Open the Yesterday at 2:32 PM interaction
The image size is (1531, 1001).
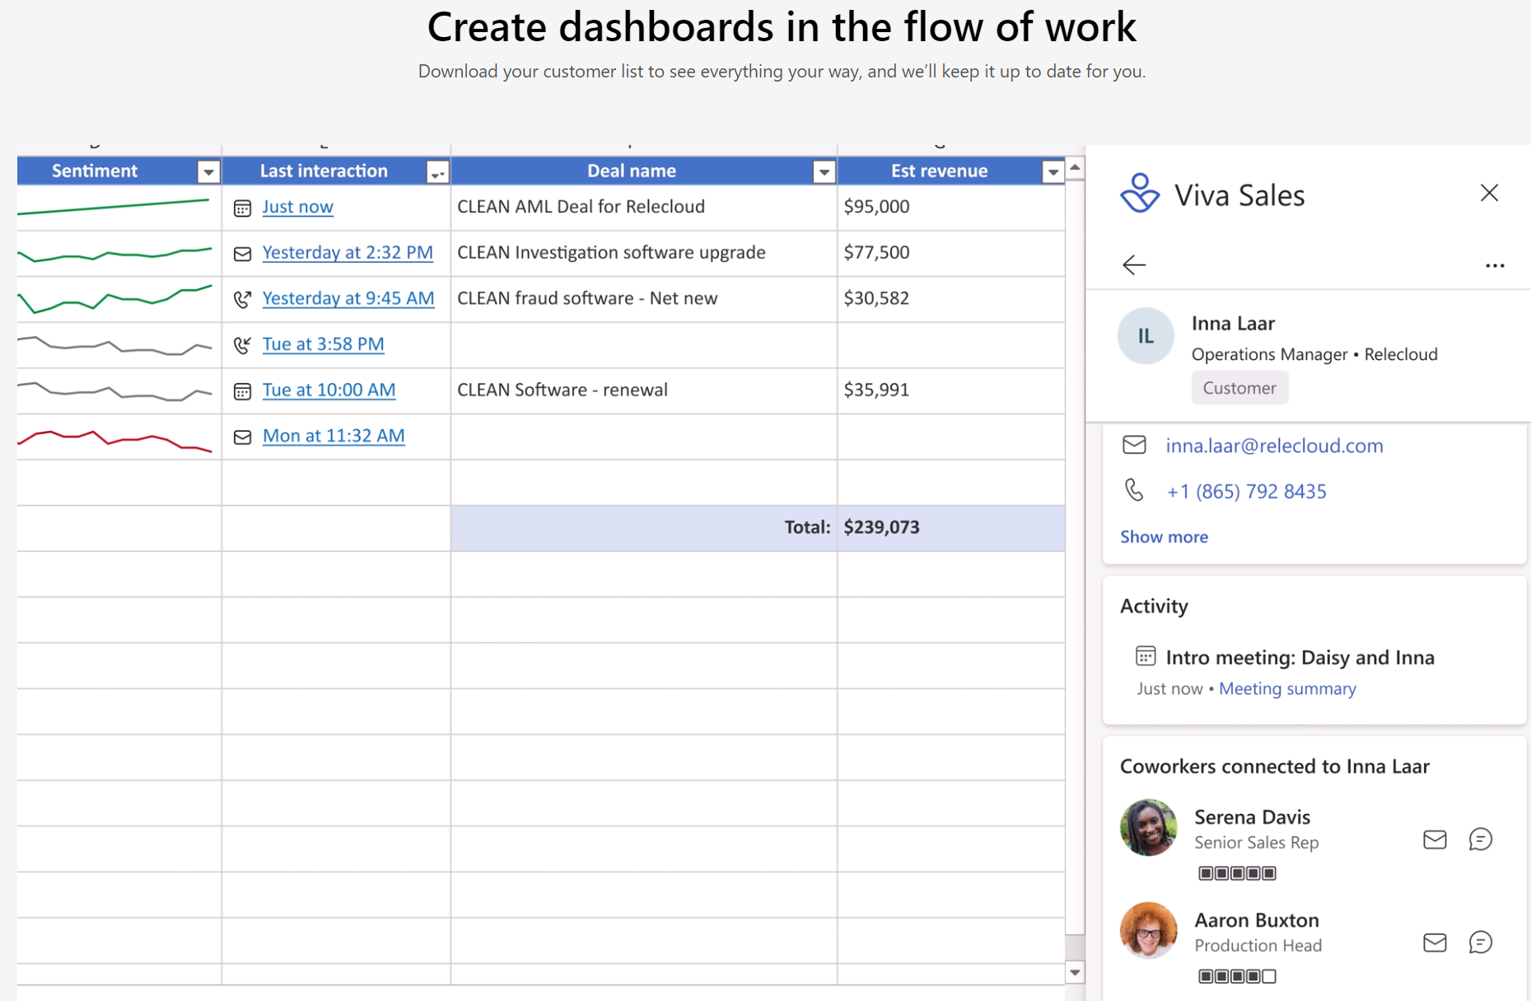347,252
